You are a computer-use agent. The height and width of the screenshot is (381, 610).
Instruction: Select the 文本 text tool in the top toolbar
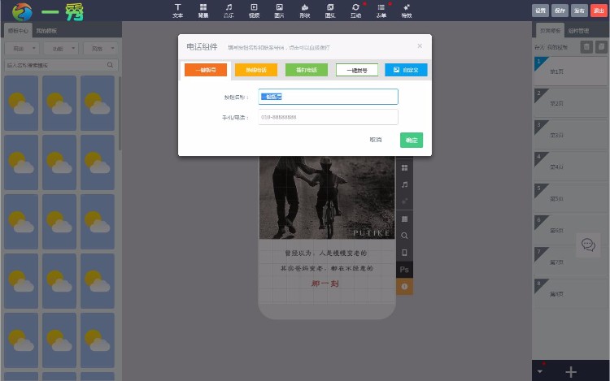click(178, 11)
